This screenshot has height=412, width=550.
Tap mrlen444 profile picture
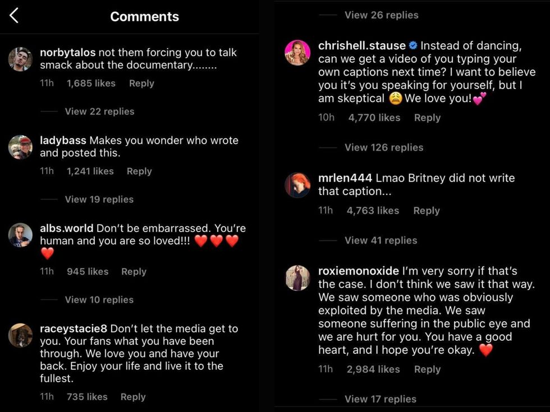pyautogui.click(x=297, y=184)
